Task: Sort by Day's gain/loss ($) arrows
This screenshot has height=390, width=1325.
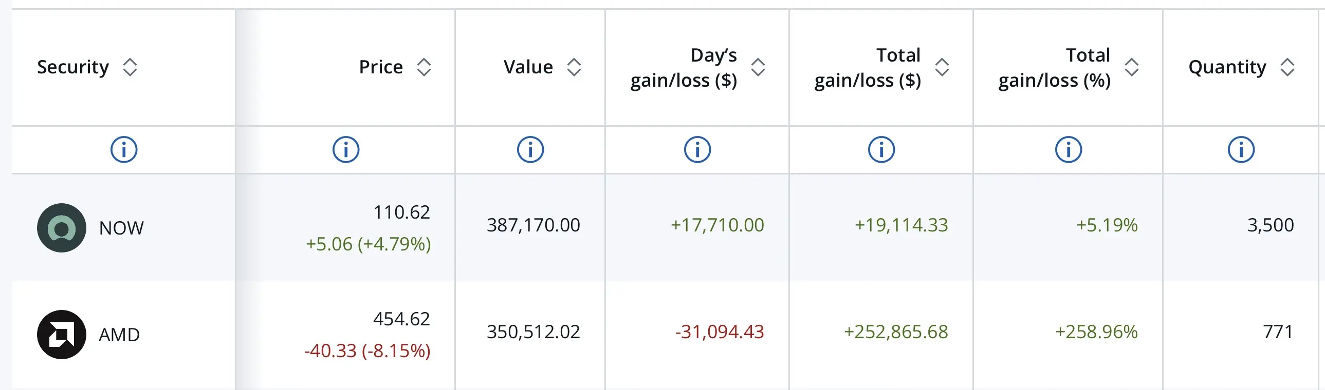Action: click(758, 67)
